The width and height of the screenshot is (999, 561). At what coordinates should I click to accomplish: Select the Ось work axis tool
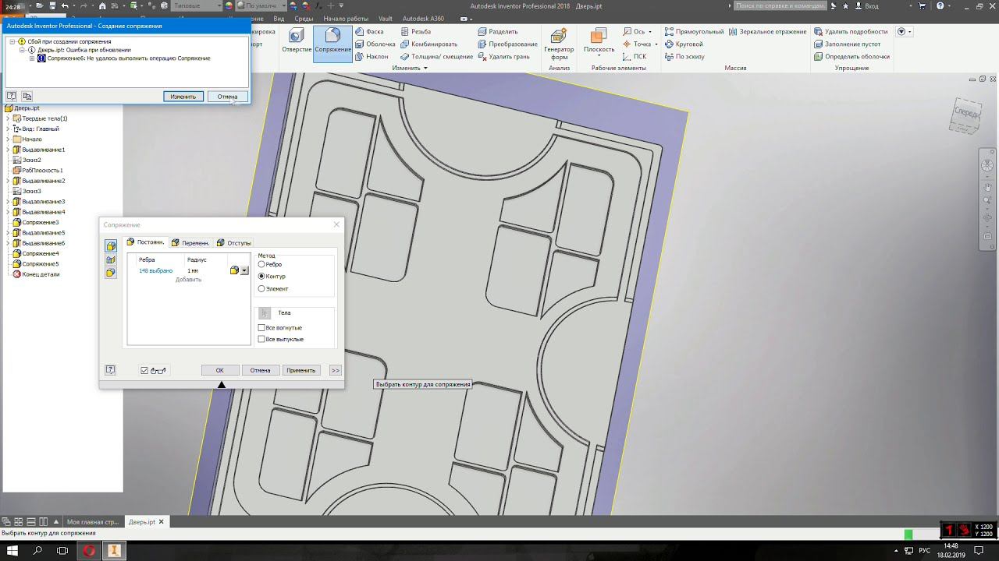[x=634, y=32]
